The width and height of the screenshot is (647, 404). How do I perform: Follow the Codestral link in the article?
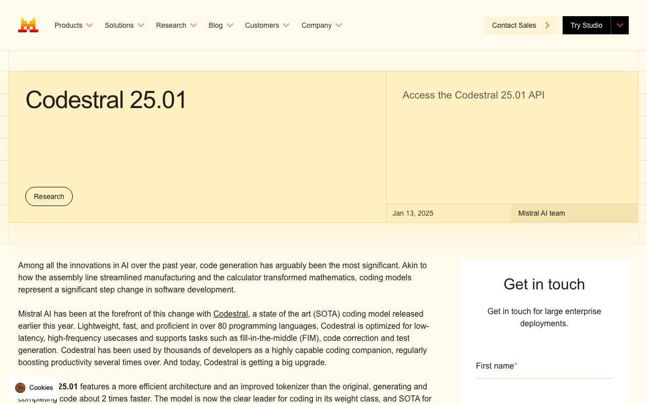pyautogui.click(x=230, y=314)
